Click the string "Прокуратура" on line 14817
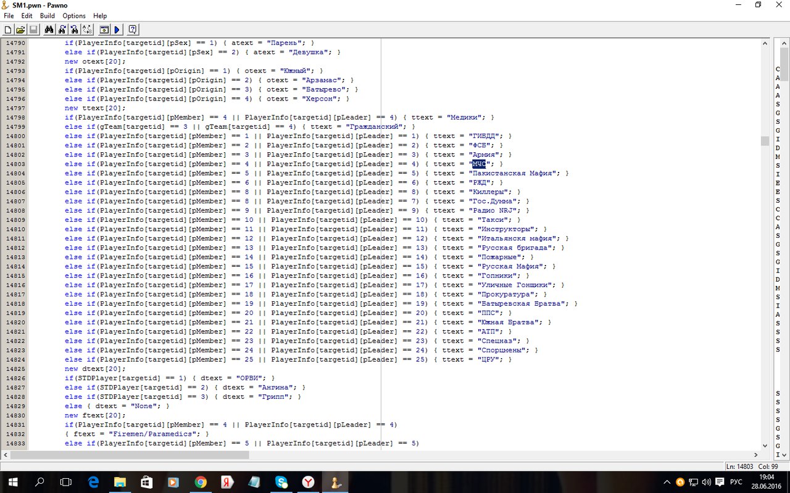 tap(507, 294)
